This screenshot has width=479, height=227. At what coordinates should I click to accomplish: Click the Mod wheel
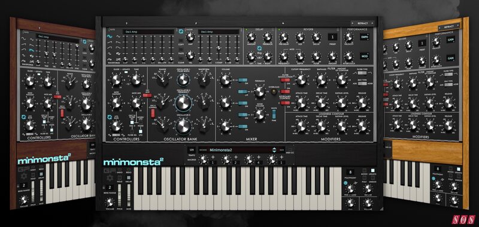(128, 194)
